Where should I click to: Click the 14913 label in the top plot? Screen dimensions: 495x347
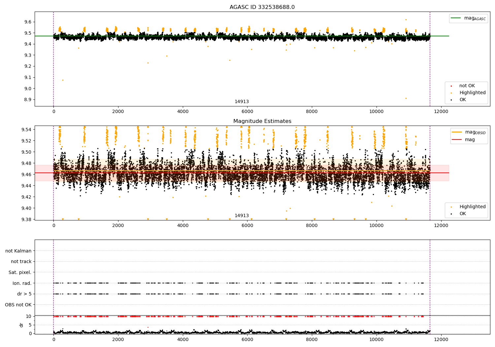pos(242,101)
